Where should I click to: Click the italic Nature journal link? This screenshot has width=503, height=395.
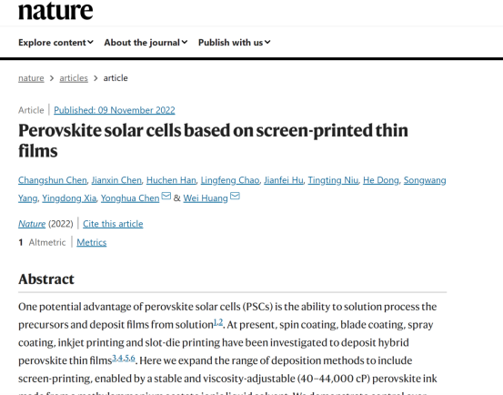(x=32, y=224)
